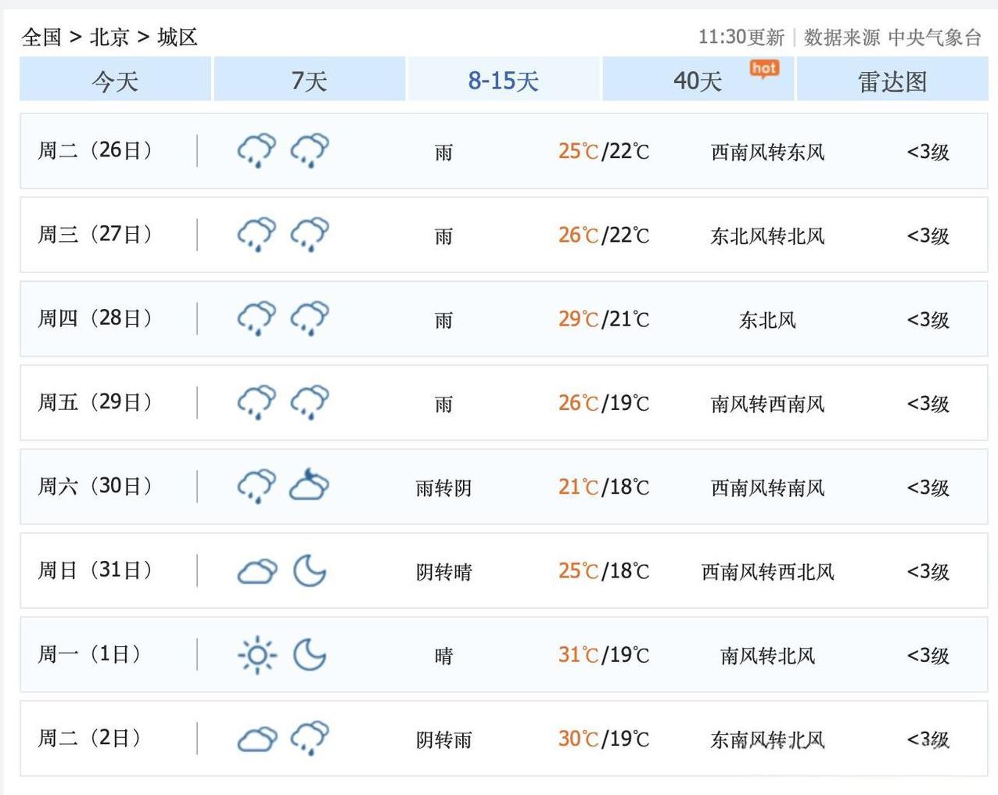Select the 8-15天 forecast tab

point(503,81)
